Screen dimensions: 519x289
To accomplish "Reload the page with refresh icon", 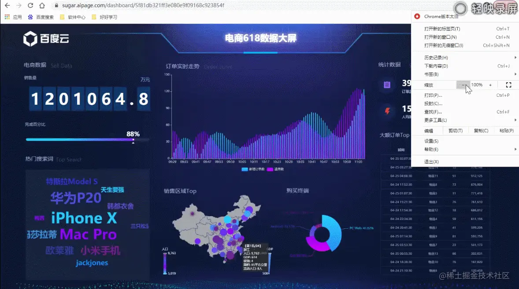I will coord(30,6).
